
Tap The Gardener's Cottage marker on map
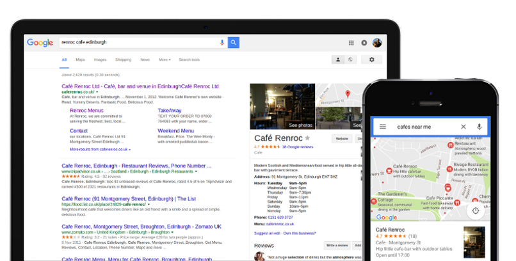374,201
